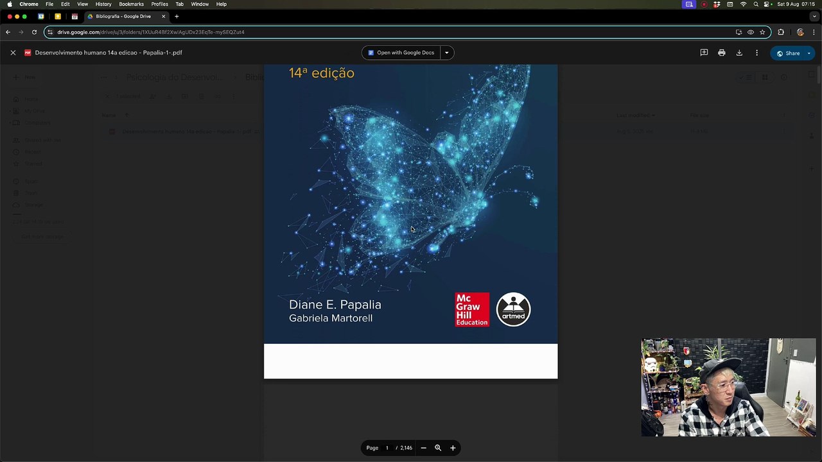Download the PDF file
This screenshot has width=822, height=462.
(739, 53)
